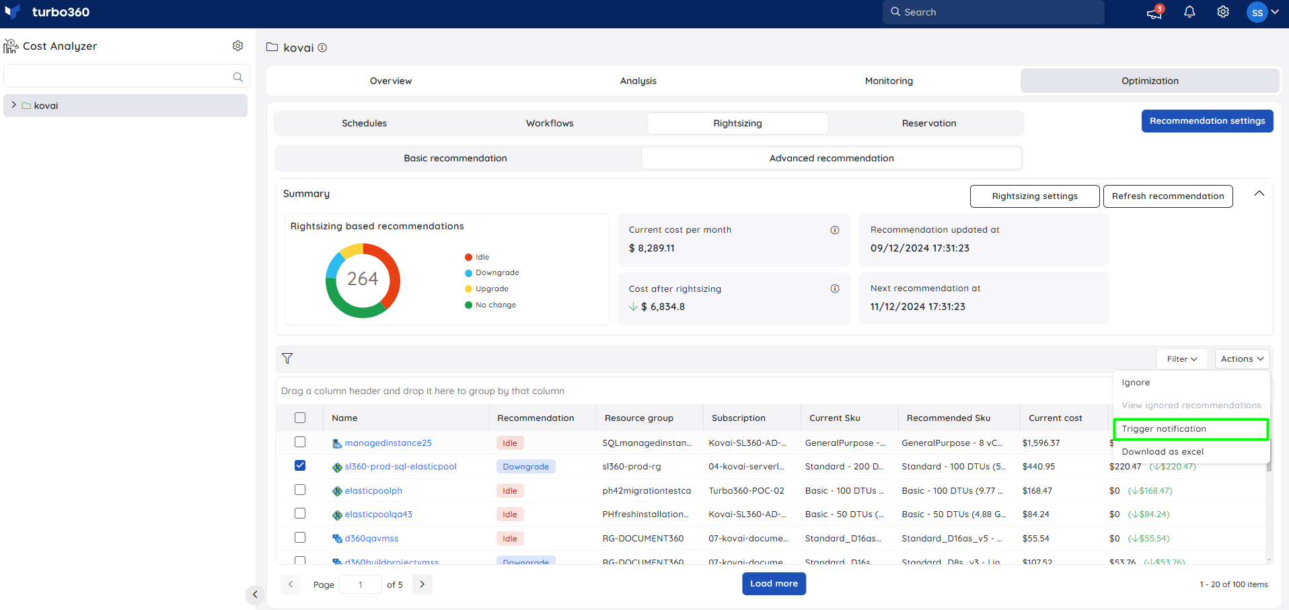Click the top Search field

[x=993, y=12]
